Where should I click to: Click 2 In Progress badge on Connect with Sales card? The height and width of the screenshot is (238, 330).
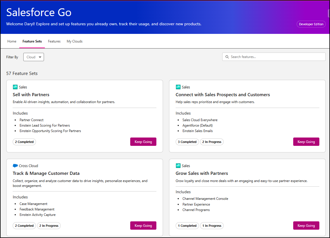212,142
